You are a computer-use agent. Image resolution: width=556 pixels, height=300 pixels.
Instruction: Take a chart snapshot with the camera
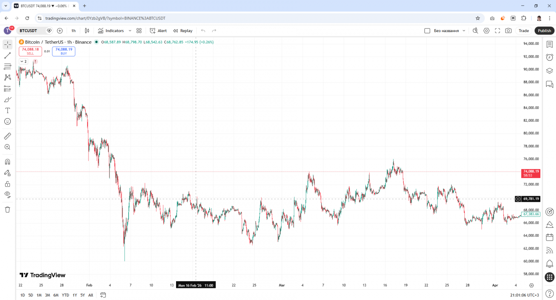tap(509, 31)
